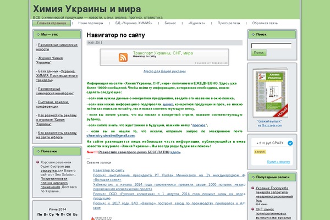Click Разместите свой пресс-релиз БЕСПЛАТНО здесь link
The height and width of the screenshot is (220, 330).
[139, 152]
